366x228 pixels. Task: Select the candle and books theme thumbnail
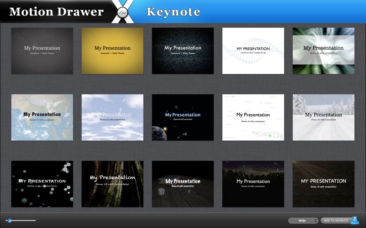pyautogui.click(x=183, y=184)
